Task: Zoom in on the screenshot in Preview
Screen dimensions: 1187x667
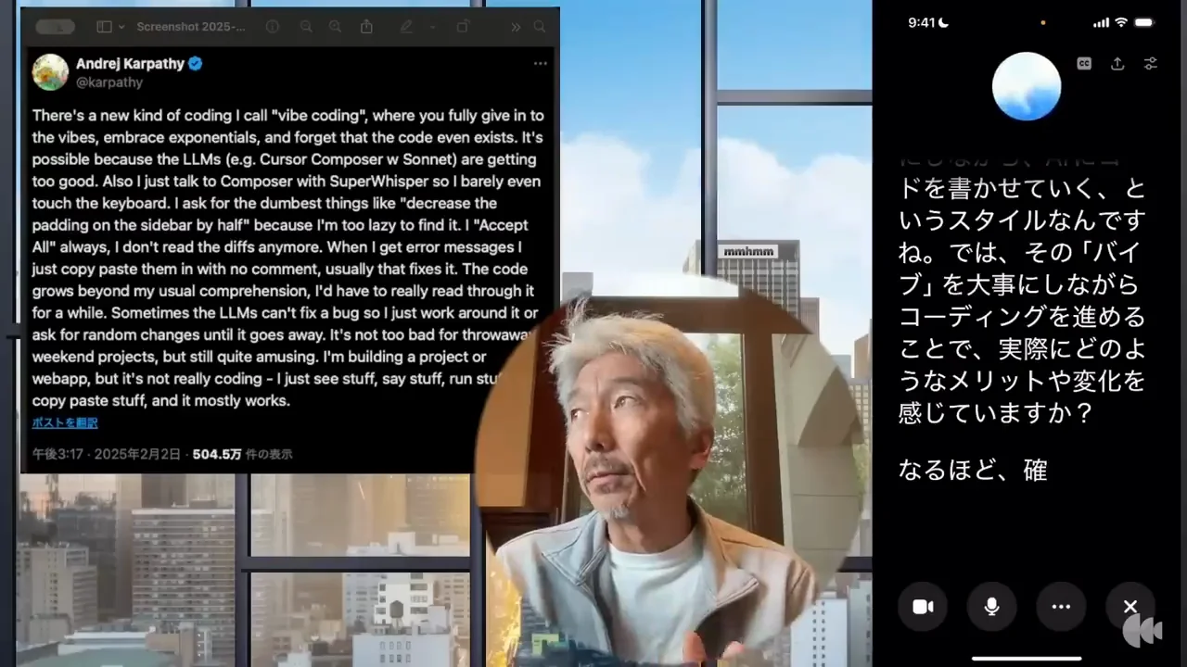Action: pos(336,27)
